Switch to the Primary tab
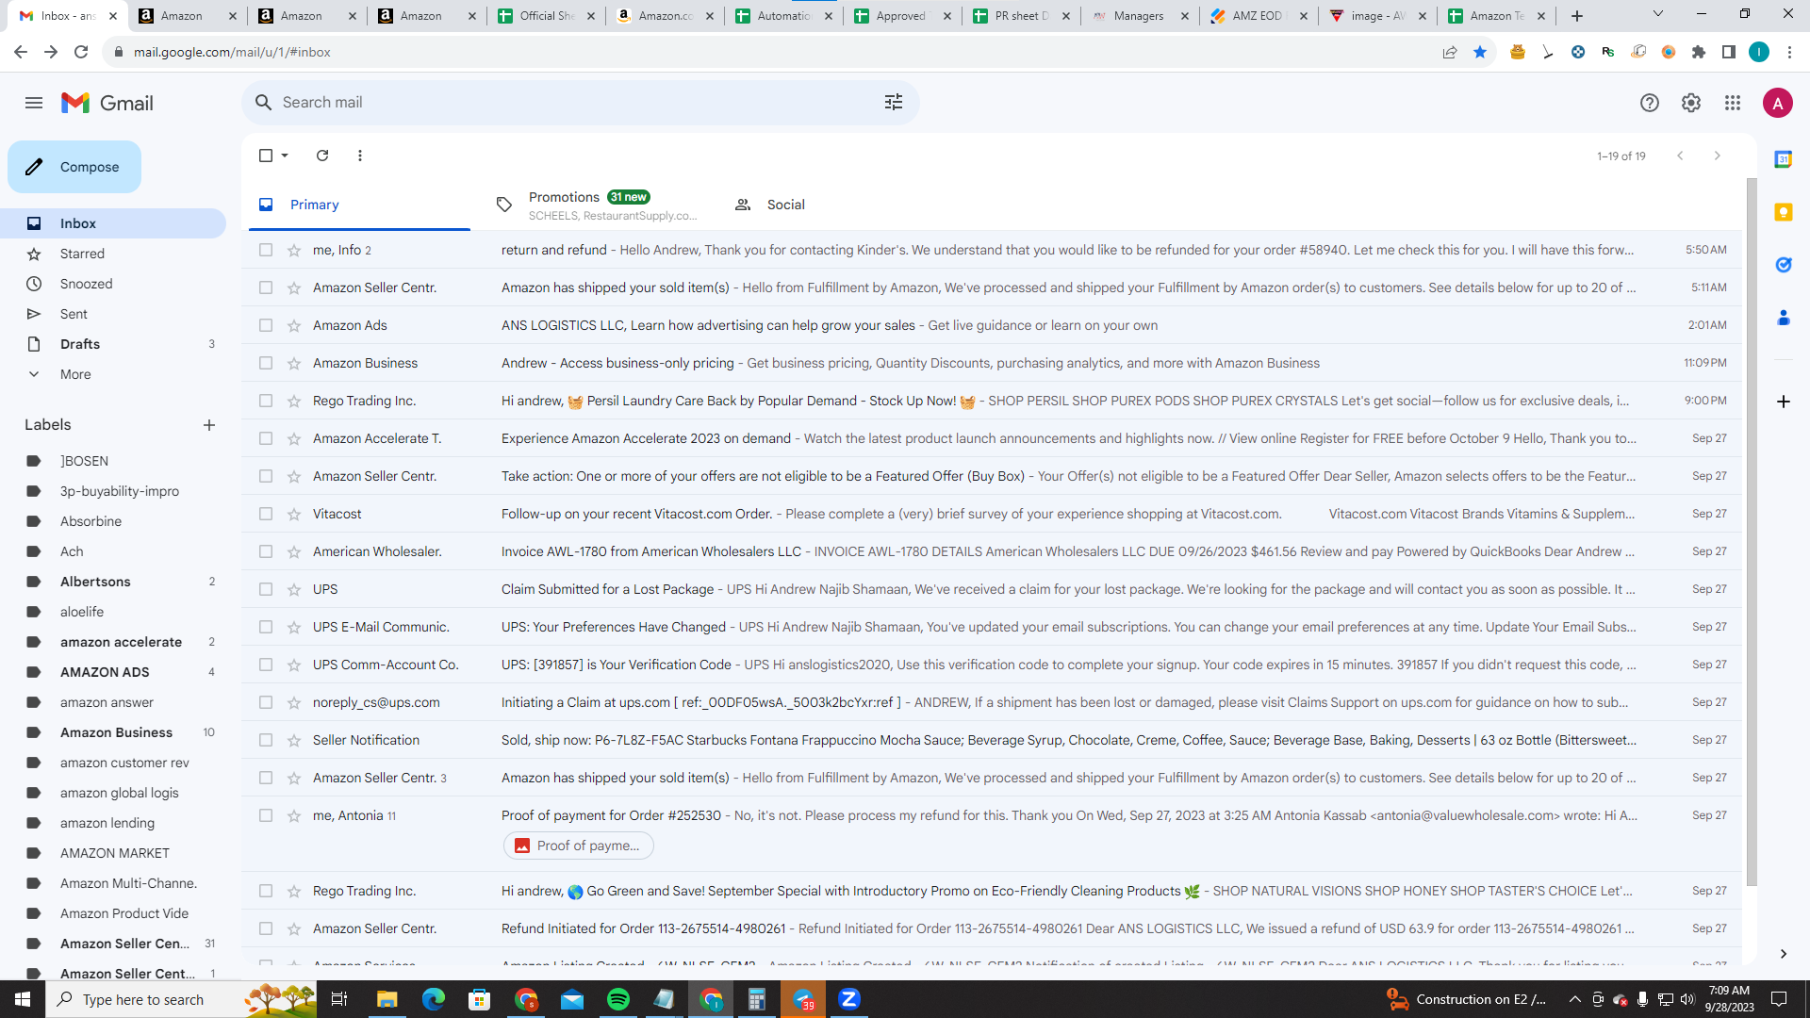Image resolution: width=1810 pixels, height=1018 pixels. click(359, 205)
